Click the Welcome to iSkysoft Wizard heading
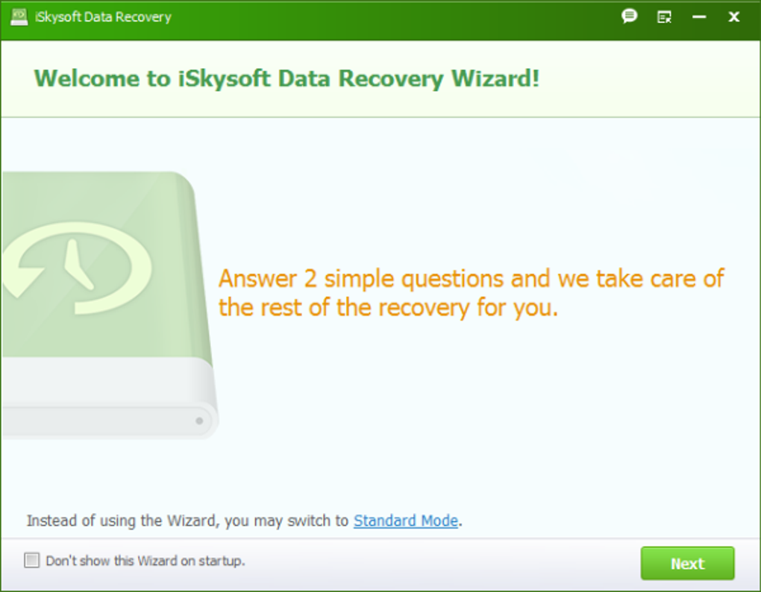This screenshot has width=761, height=592. (286, 78)
